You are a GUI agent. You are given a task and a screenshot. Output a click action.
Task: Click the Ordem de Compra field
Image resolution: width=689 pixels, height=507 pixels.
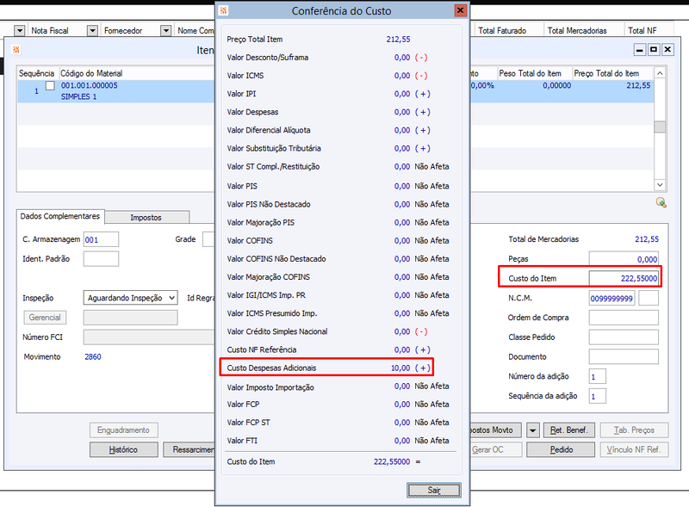(624, 318)
